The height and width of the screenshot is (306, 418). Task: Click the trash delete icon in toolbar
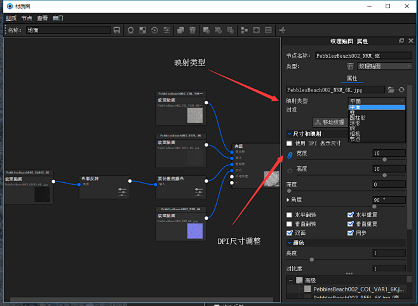coord(192,30)
